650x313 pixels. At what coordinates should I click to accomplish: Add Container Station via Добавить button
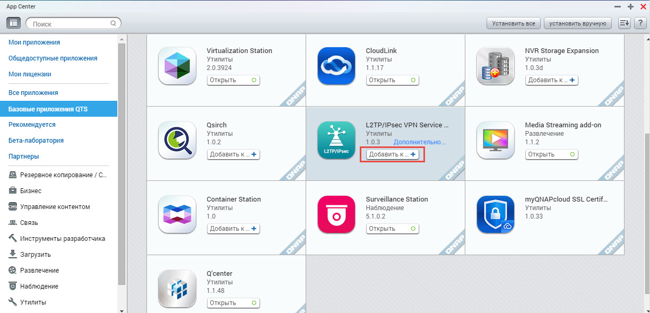coord(233,229)
